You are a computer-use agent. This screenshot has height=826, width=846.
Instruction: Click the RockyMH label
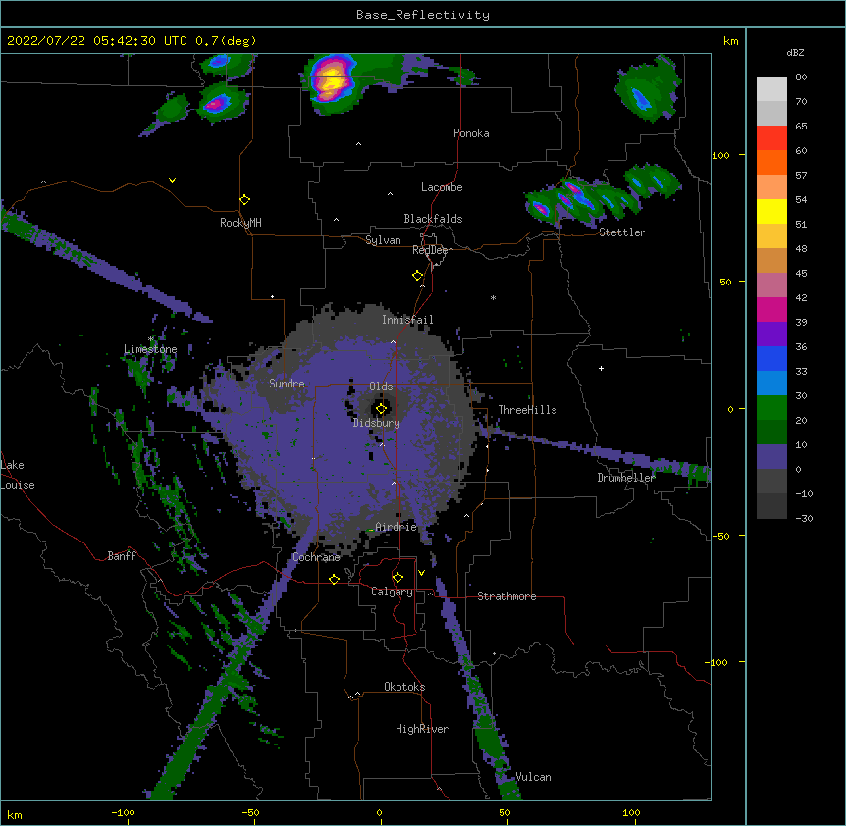tap(240, 222)
